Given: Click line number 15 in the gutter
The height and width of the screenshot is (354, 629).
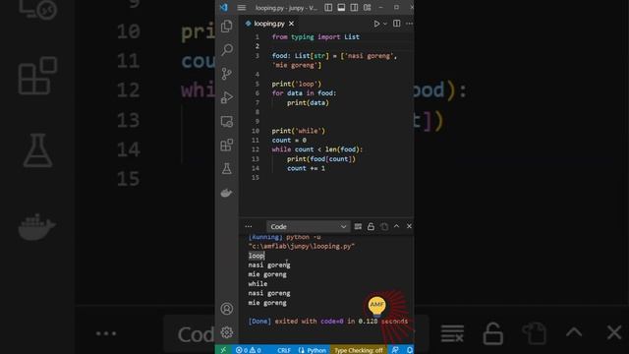Looking at the screenshot, I should 256,177.
